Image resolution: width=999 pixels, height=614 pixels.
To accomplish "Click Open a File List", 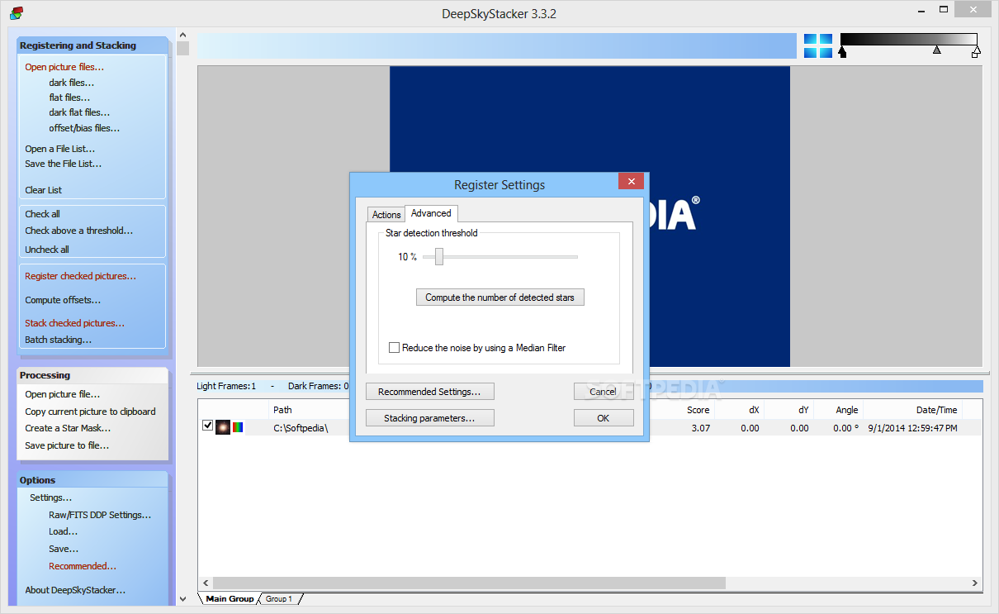I will tap(60, 149).
